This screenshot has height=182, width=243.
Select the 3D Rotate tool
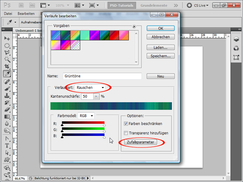click(x=7, y=168)
